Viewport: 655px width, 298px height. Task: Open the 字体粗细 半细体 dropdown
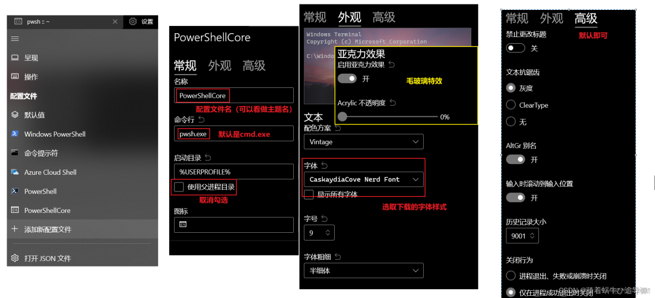pos(364,270)
